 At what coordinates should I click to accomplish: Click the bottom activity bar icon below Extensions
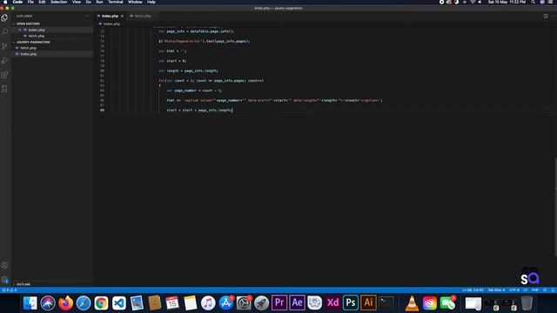click(x=4, y=89)
